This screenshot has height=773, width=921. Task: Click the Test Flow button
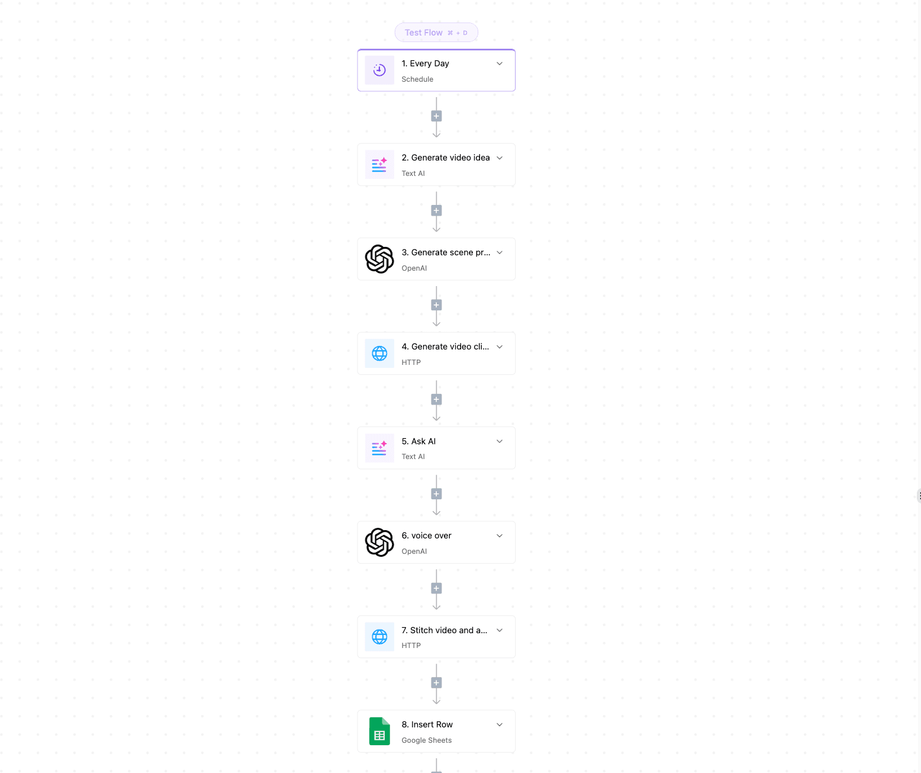click(436, 33)
